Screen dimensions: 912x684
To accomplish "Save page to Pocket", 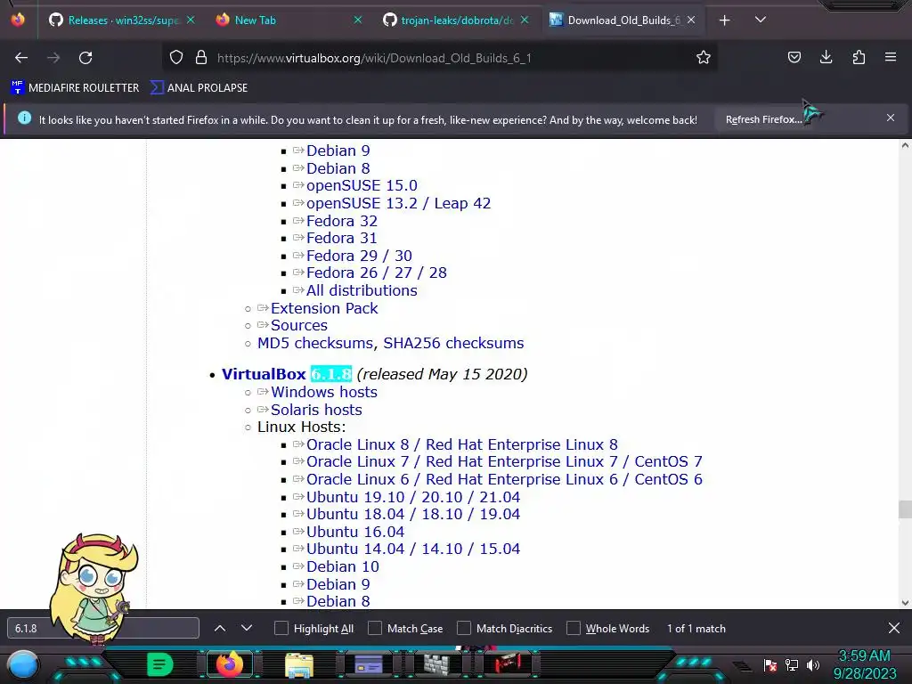I will pos(794,57).
